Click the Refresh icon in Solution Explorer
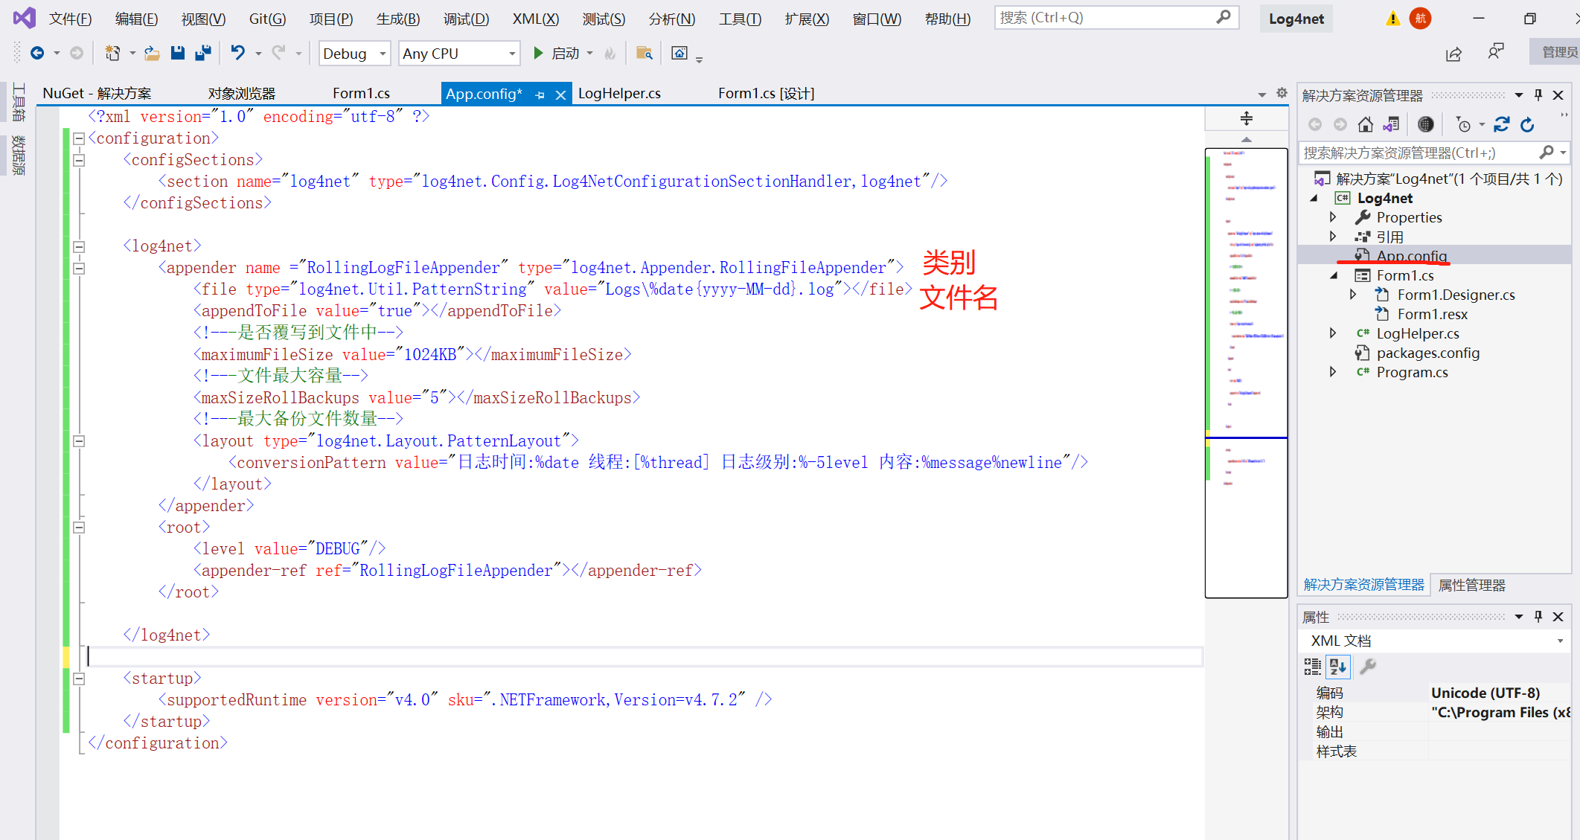The height and width of the screenshot is (840, 1580). tap(1527, 124)
